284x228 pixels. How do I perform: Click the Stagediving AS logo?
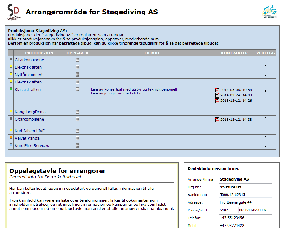pos(14,12)
